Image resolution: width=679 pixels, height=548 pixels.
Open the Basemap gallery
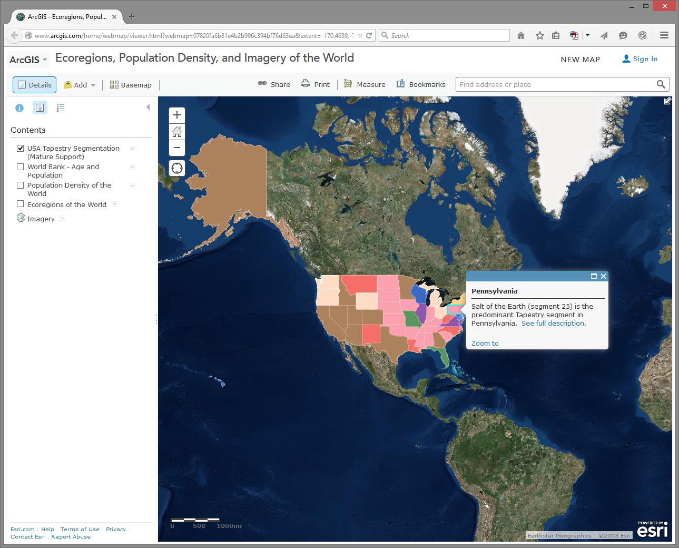click(x=130, y=84)
